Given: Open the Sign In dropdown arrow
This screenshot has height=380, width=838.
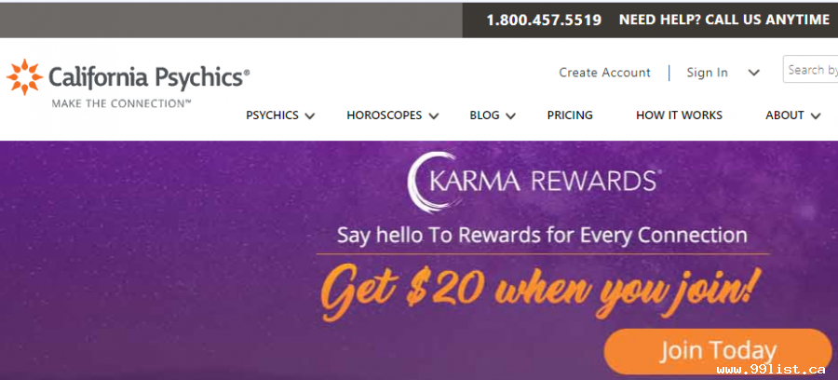Looking at the screenshot, I should coord(753,73).
